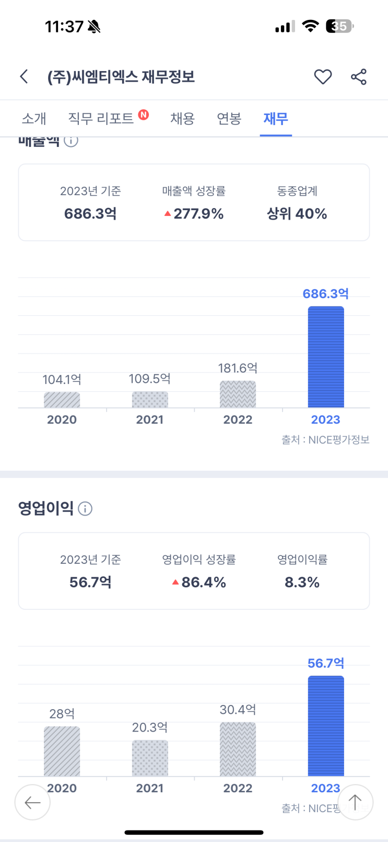Tap the scroll-to-top arrow button
The width and height of the screenshot is (388, 842).
(x=355, y=802)
